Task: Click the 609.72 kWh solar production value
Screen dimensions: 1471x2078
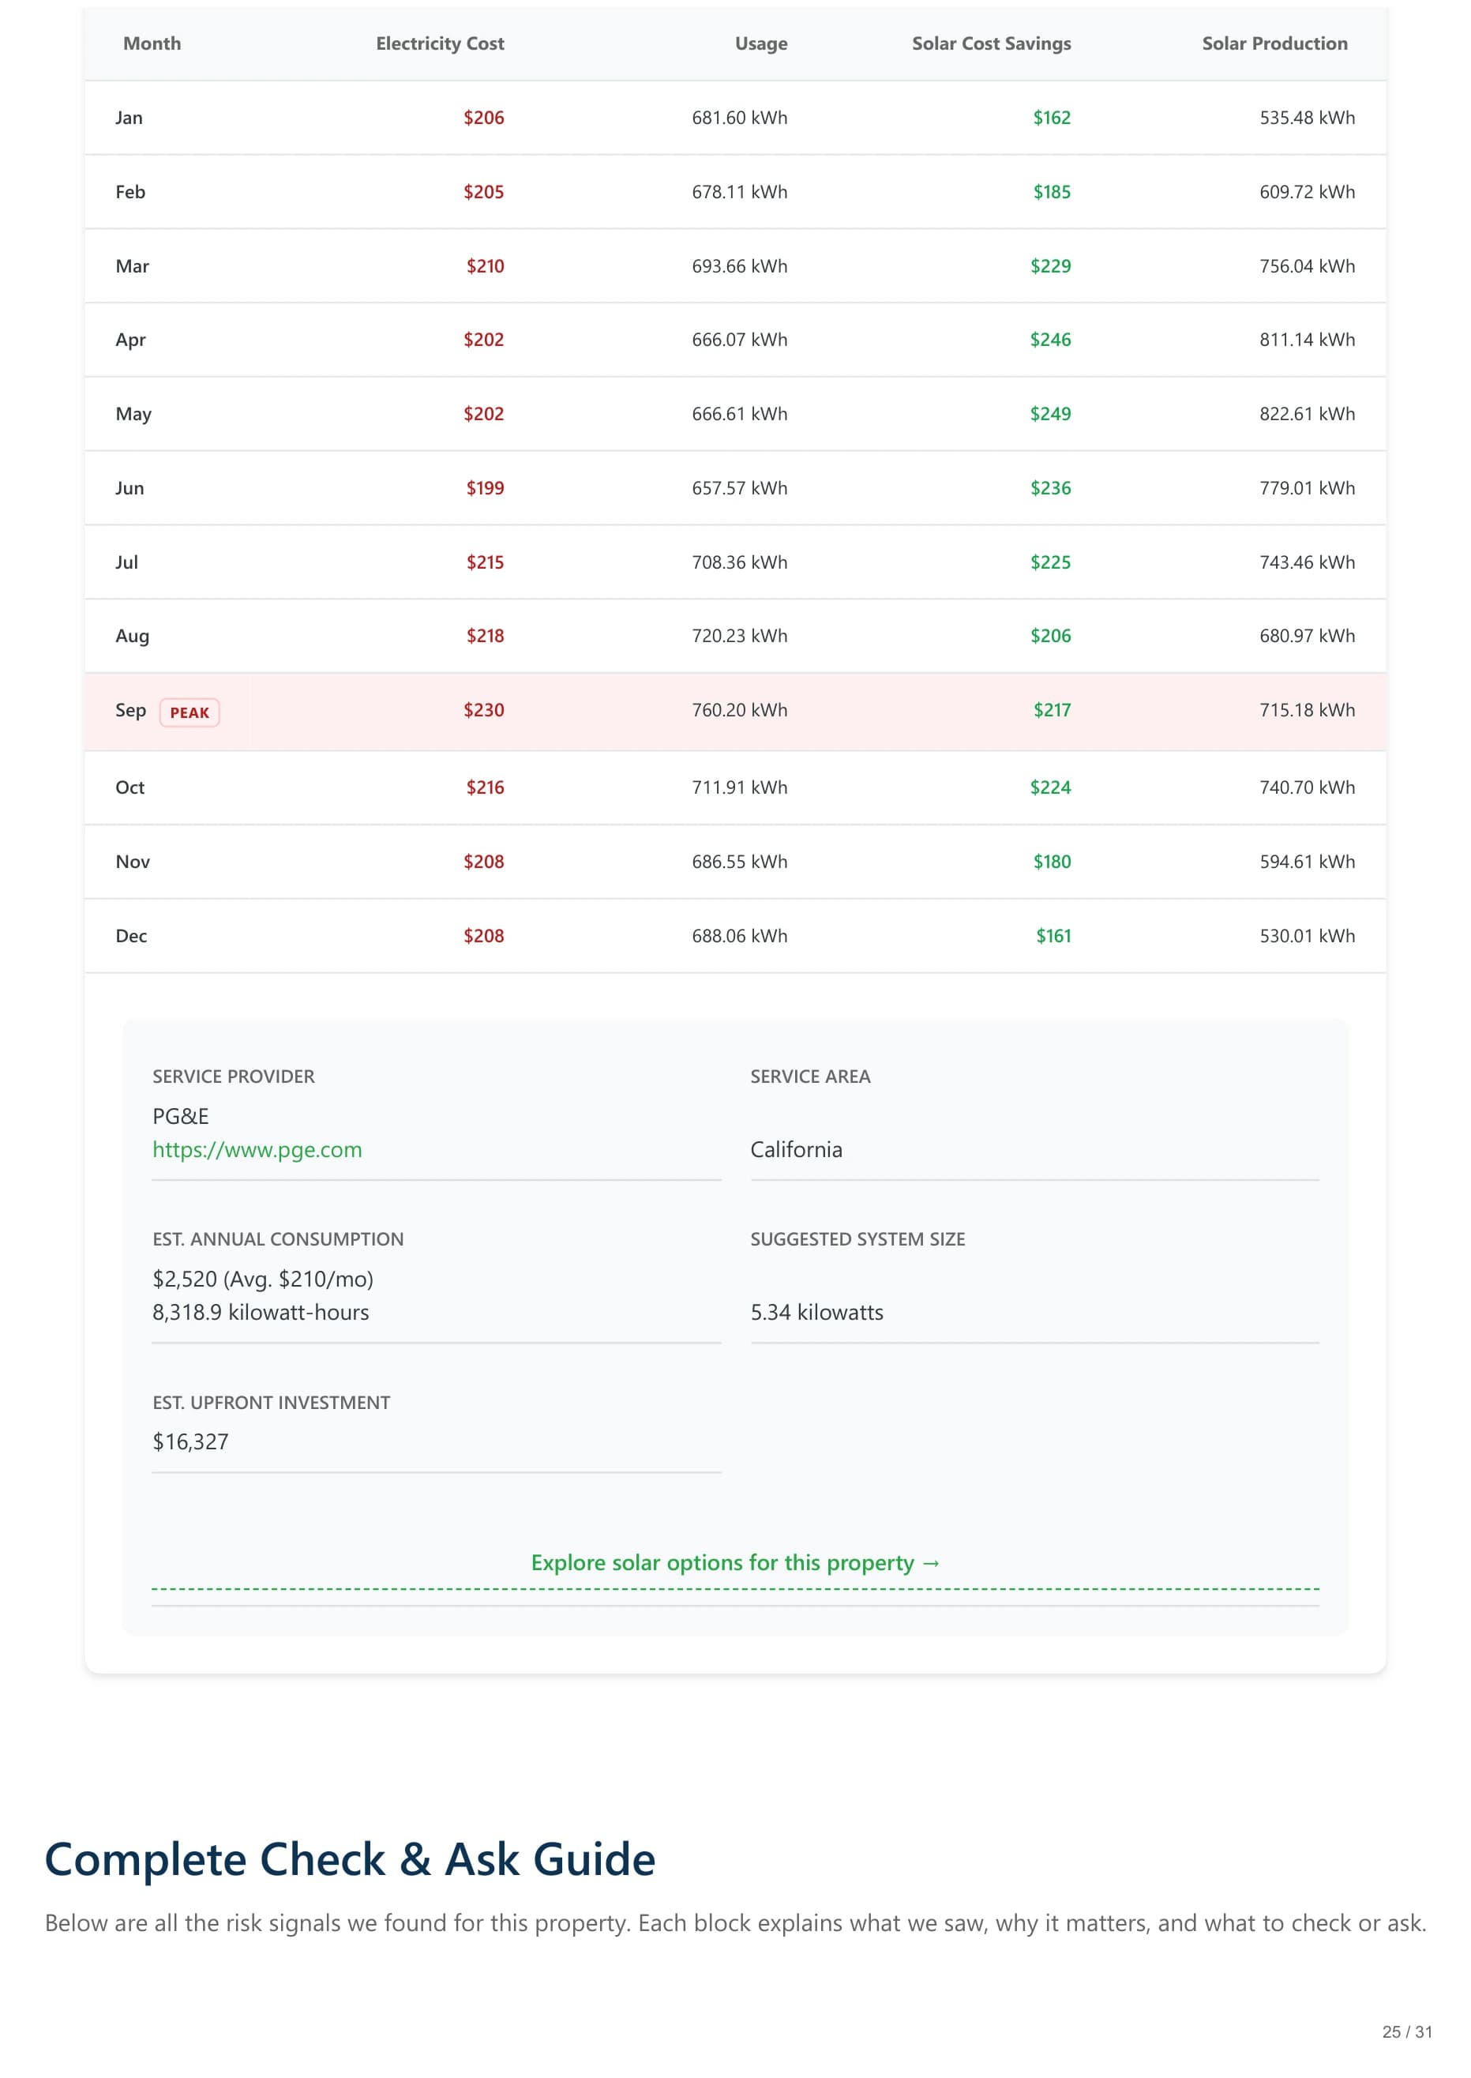Action: pyautogui.click(x=1307, y=192)
